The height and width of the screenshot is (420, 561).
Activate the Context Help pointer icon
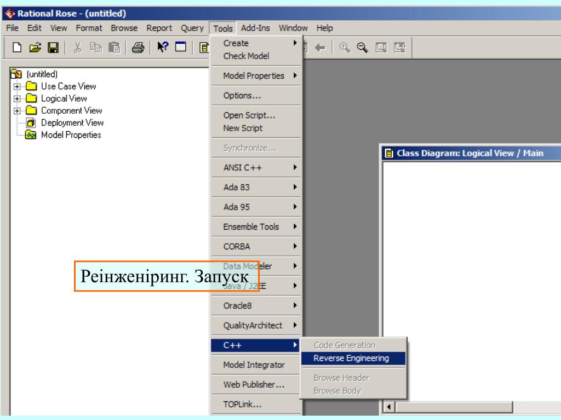click(163, 47)
